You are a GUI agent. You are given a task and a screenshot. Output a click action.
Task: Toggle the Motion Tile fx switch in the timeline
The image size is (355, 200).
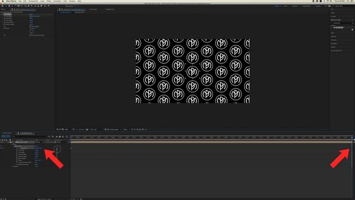(1, 146)
